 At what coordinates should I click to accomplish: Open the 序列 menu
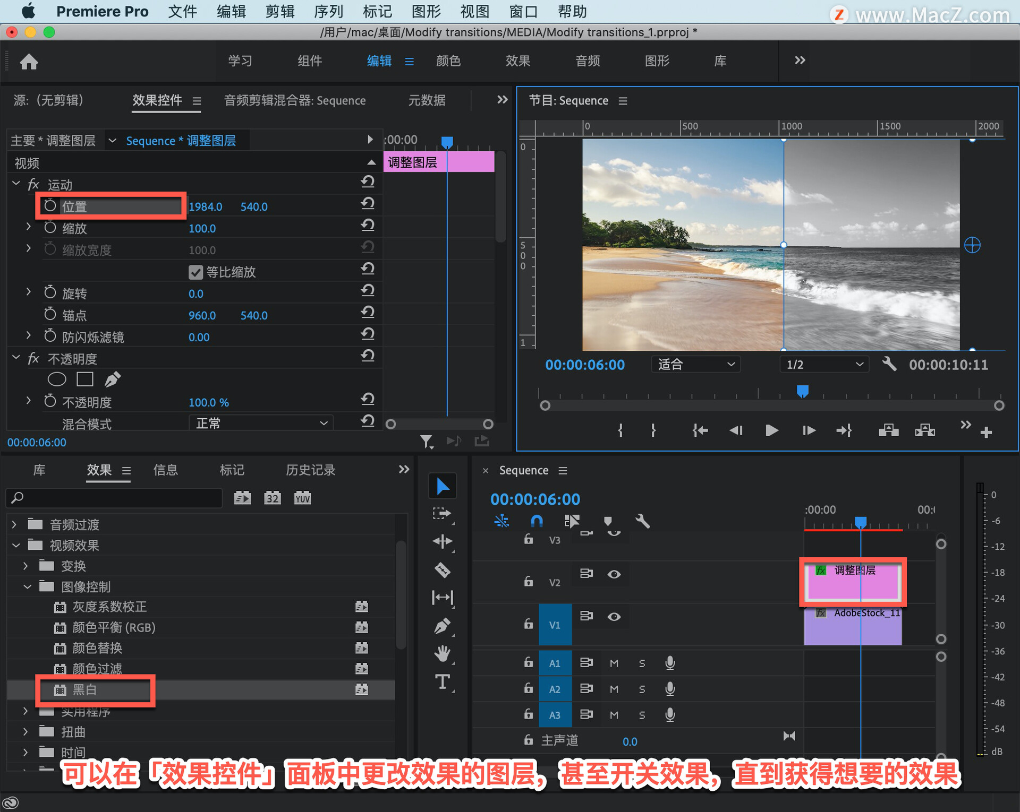click(x=328, y=11)
